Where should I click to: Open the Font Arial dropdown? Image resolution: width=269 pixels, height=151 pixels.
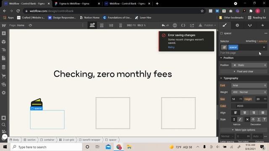[249, 86]
